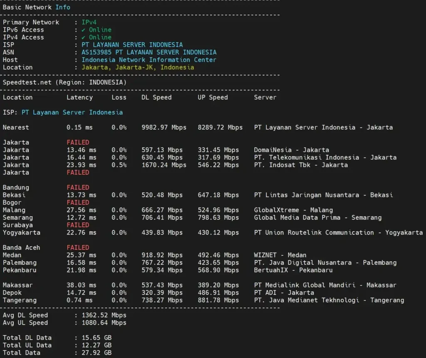Viewport: 426px width, 358px height.
Task: Select server "Global Media Data Prima - Semarang"
Action: [318, 218]
